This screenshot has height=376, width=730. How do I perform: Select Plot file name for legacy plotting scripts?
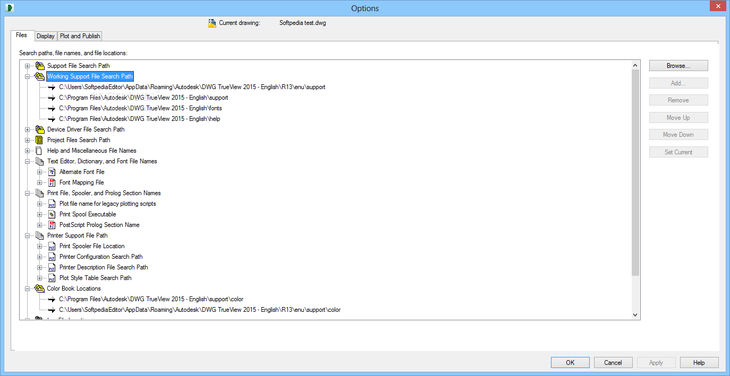coord(108,204)
